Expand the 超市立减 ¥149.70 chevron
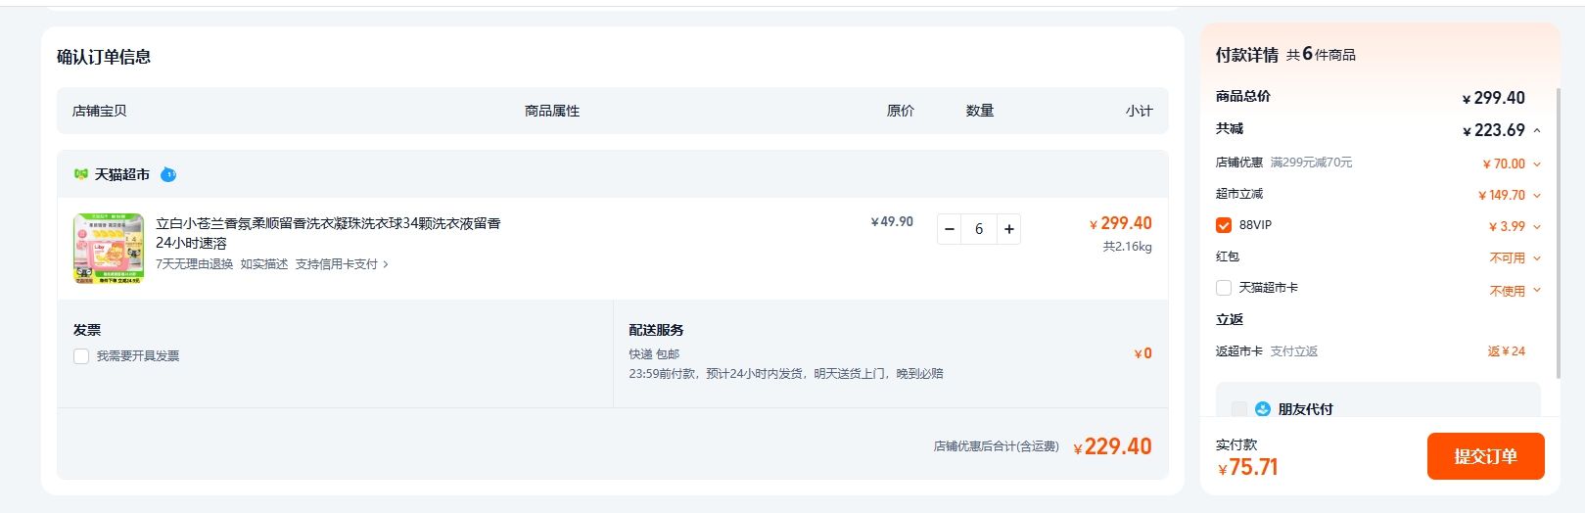Screen dimensions: 1585x513 [x=1537, y=196]
